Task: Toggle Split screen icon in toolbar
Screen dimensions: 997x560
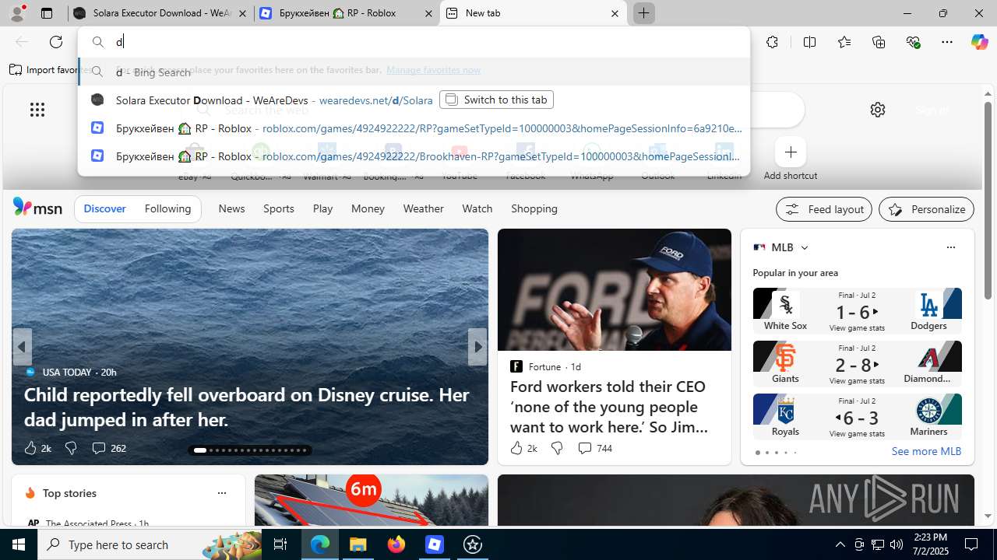Action: (x=809, y=42)
